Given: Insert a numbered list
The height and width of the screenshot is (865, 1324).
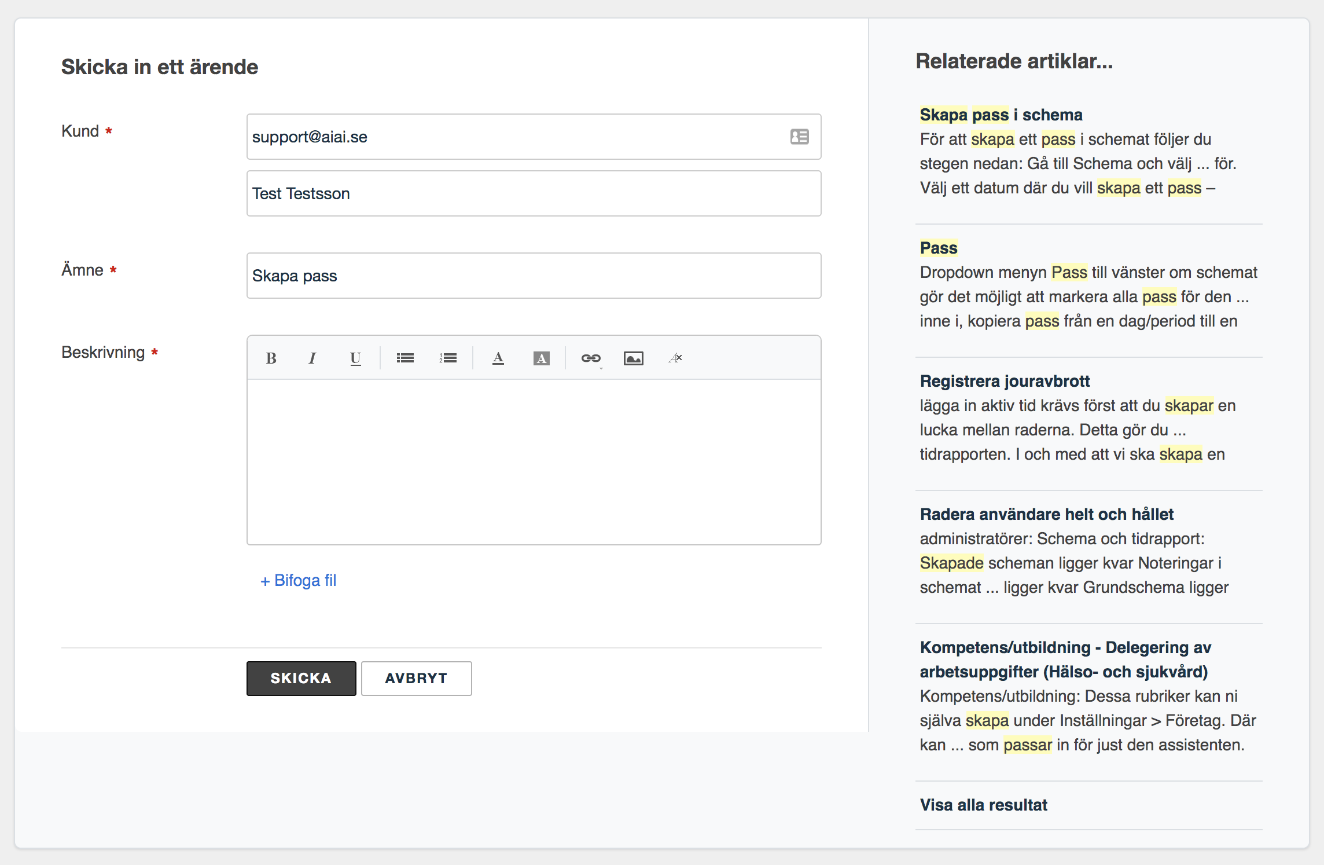Looking at the screenshot, I should 448,358.
